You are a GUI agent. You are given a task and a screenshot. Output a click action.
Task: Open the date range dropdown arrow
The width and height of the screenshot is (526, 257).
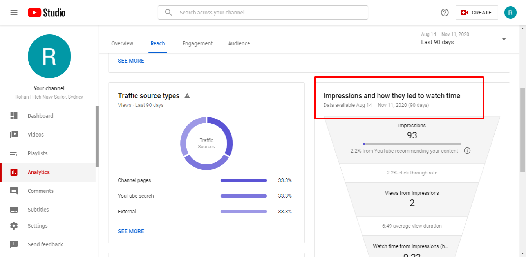504,39
